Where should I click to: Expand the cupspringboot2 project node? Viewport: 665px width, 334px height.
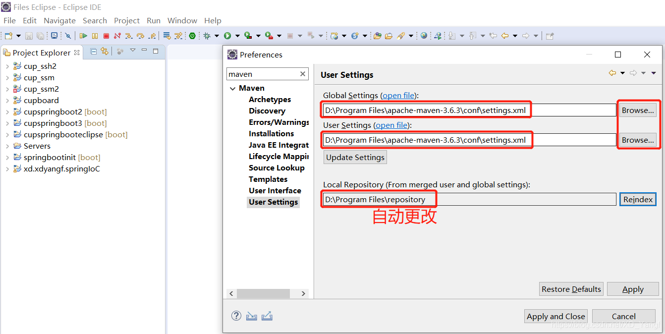(x=7, y=111)
